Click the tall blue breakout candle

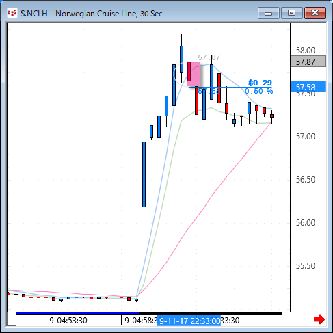pyautogui.click(x=144, y=174)
